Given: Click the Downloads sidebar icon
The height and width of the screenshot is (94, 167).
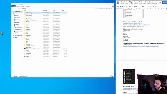Looking at the screenshot, I should [14, 19].
